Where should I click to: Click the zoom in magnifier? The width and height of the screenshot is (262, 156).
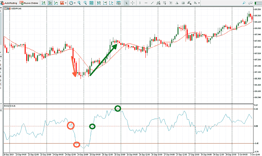[80, 3]
